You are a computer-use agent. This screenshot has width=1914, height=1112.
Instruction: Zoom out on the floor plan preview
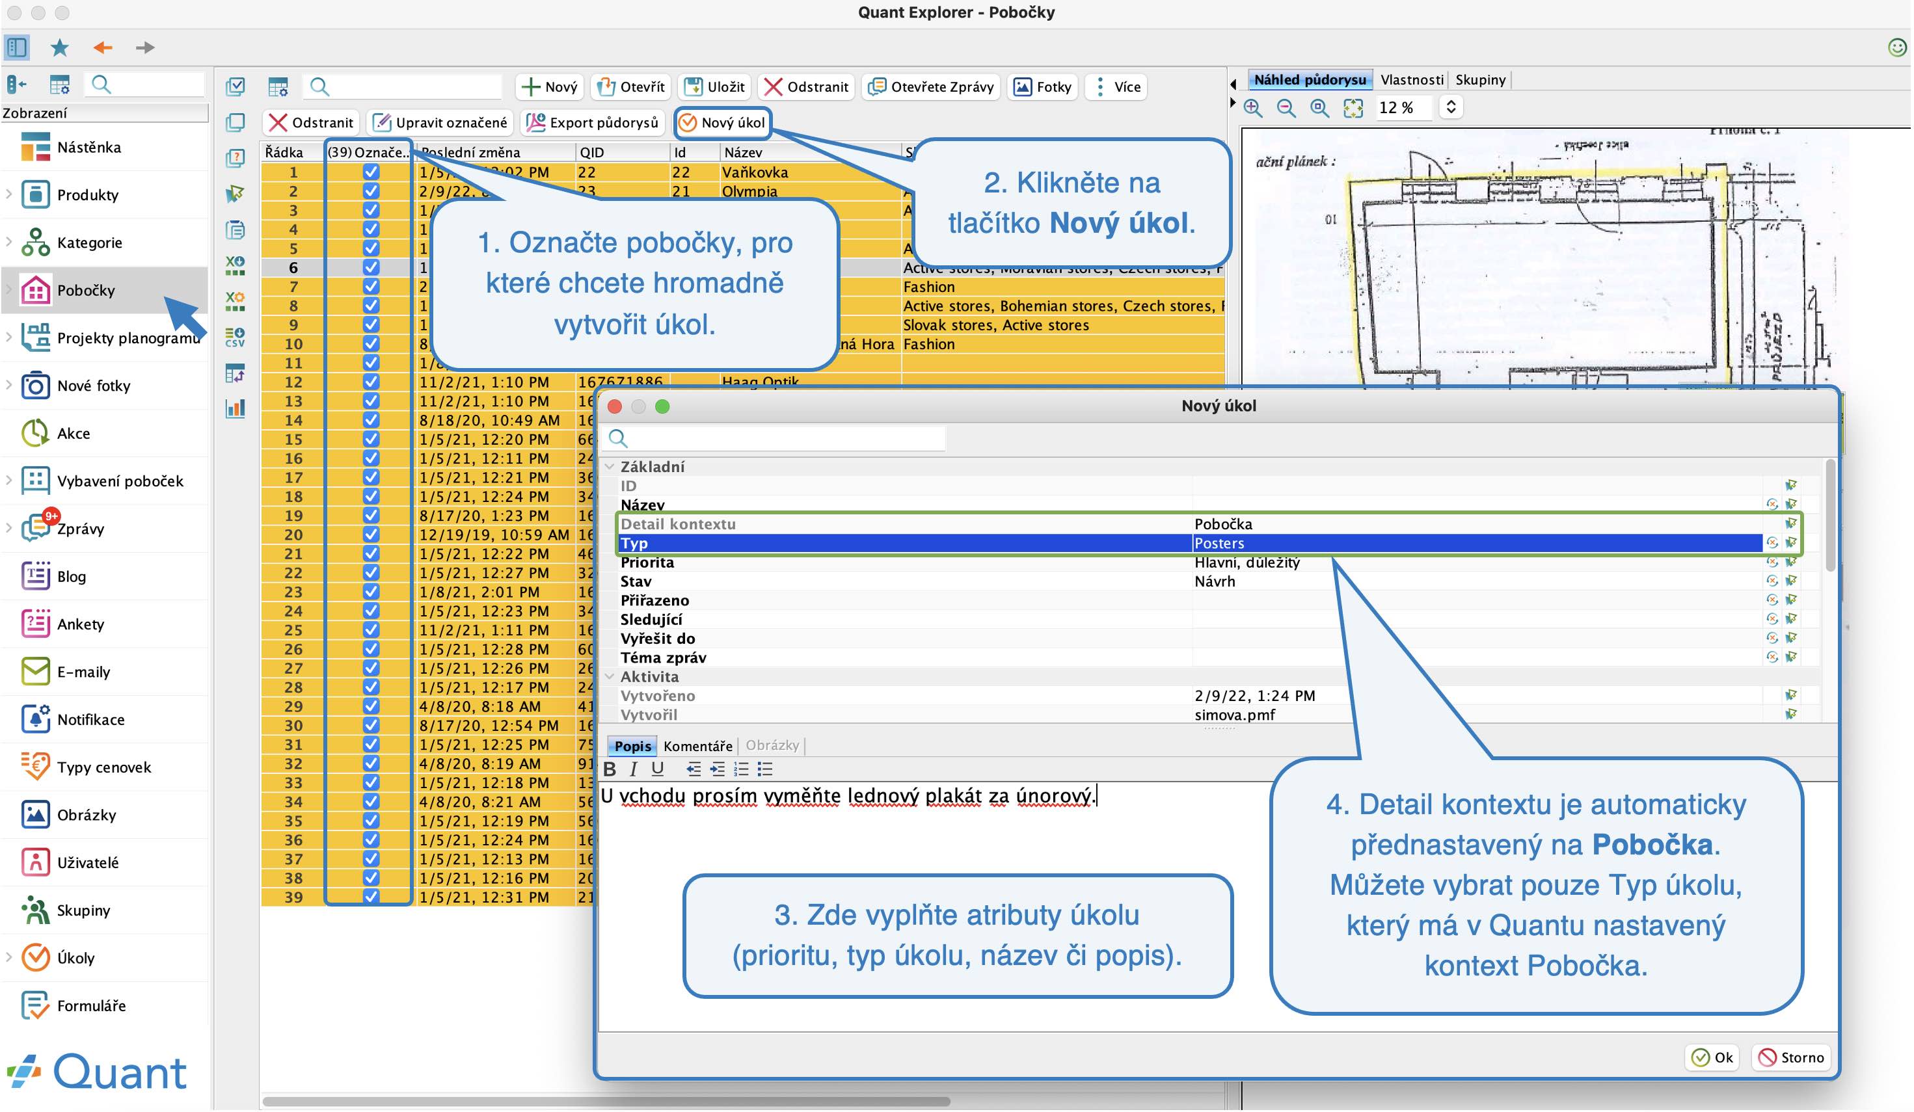(1286, 108)
